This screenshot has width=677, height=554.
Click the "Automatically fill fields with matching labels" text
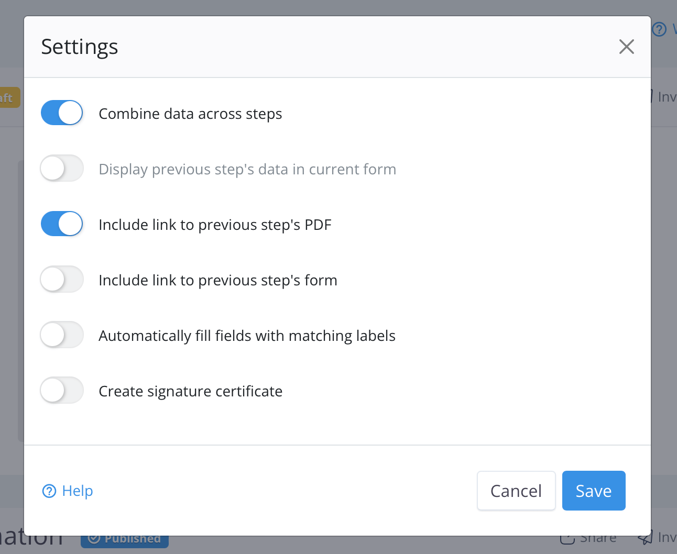[x=247, y=336]
